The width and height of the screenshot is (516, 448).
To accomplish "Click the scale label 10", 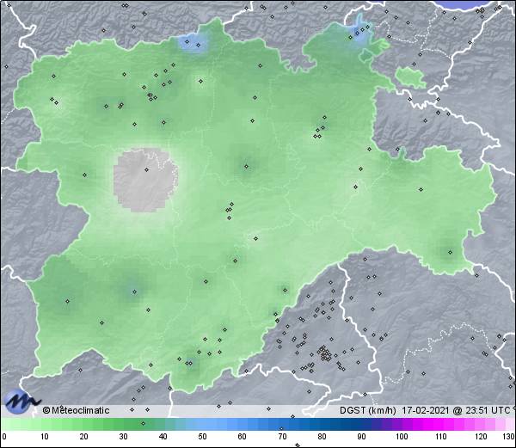I will point(45,437).
